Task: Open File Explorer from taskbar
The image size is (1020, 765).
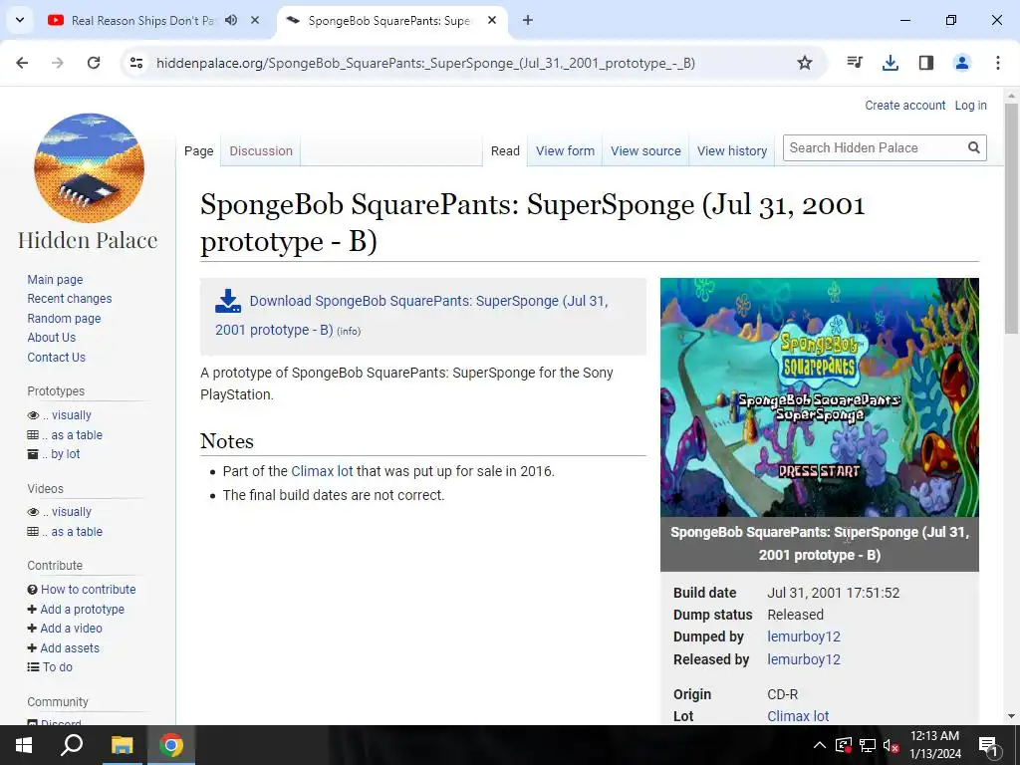Action: tap(122, 745)
